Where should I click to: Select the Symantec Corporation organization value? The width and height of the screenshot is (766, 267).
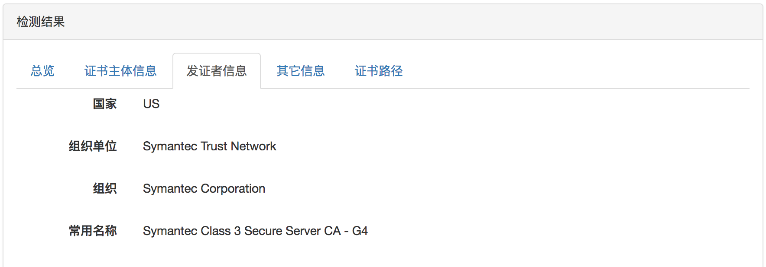point(204,188)
